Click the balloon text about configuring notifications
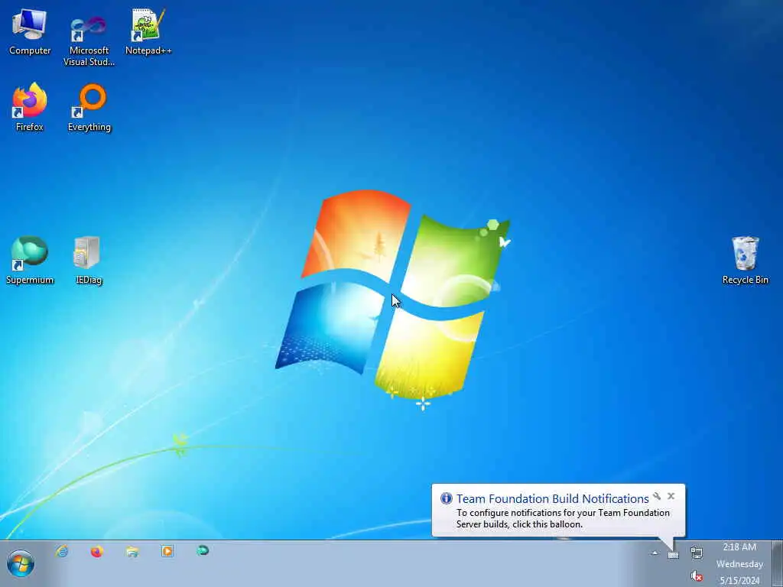Viewport: 783px width, 587px height. 563,519
